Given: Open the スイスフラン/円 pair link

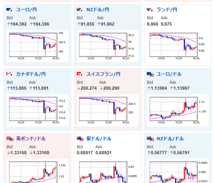Looking at the screenshot, I should (103, 74).
